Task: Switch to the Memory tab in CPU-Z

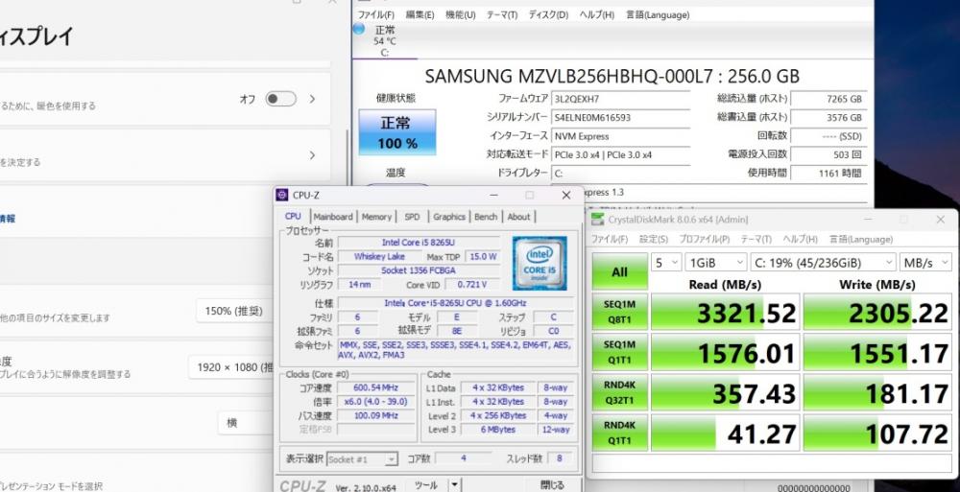Action: point(376,217)
